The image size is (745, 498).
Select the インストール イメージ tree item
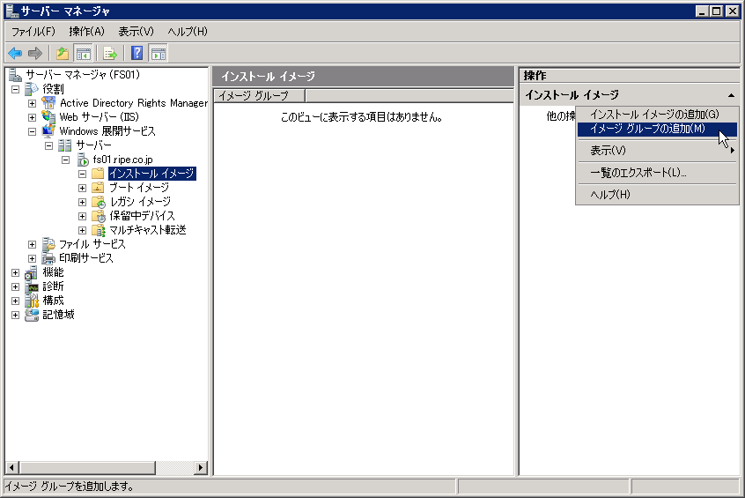[x=151, y=174]
